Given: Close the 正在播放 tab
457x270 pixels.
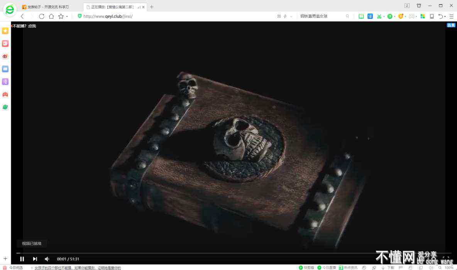Looking at the screenshot, I should pyautogui.click(x=144, y=7).
